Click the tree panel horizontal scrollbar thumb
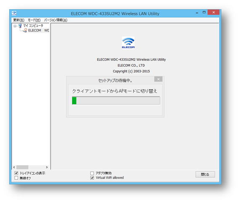This screenshot has width=239, height=202. (x=22, y=167)
